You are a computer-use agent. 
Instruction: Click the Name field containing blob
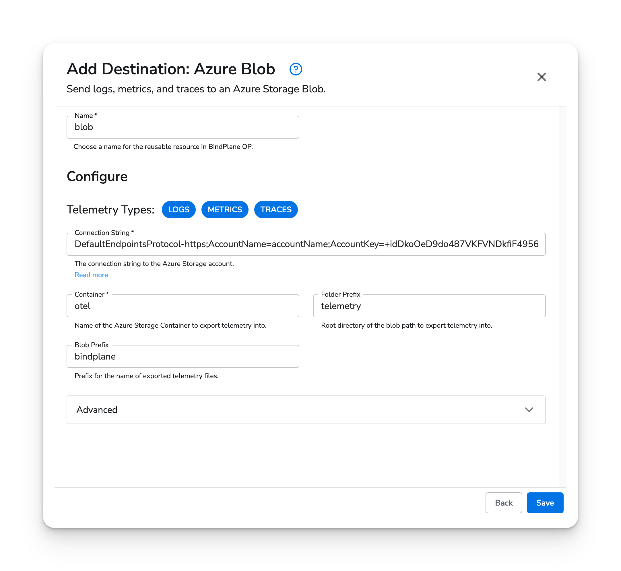pos(182,127)
